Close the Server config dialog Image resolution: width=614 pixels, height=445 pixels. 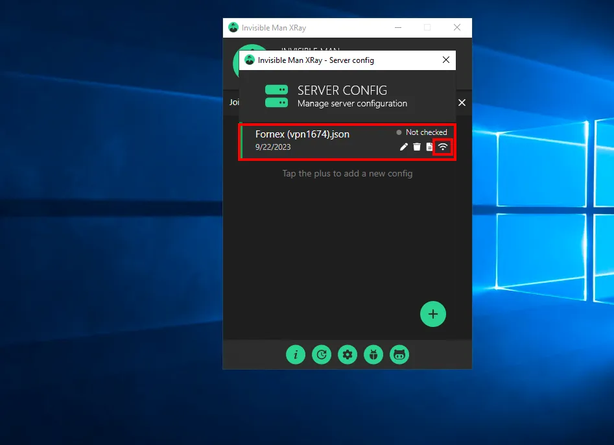[445, 60]
